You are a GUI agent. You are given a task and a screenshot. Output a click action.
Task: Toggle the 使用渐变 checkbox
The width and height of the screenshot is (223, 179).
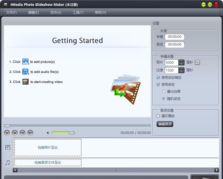(158, 85)
